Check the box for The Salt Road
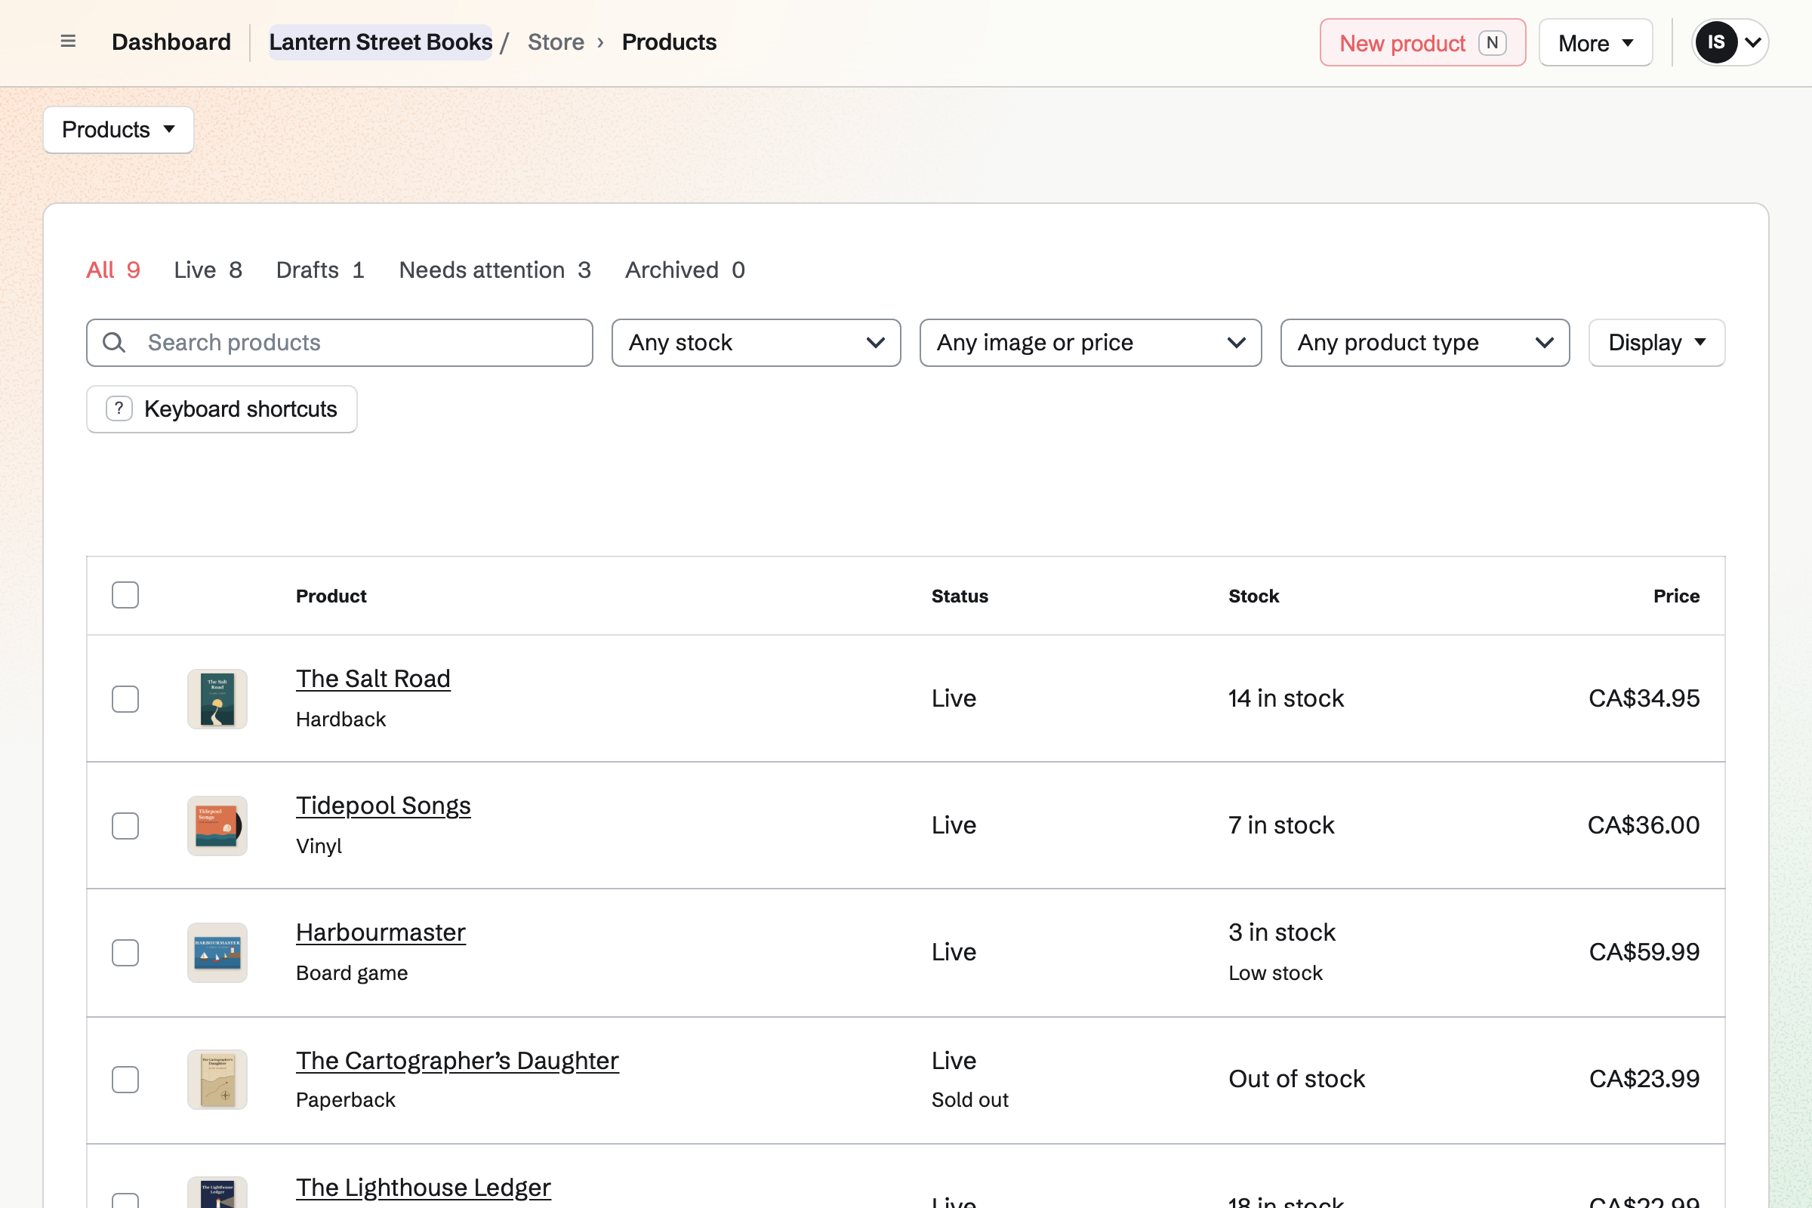This screenshot has width=1812, height=1208. point(125,699)
